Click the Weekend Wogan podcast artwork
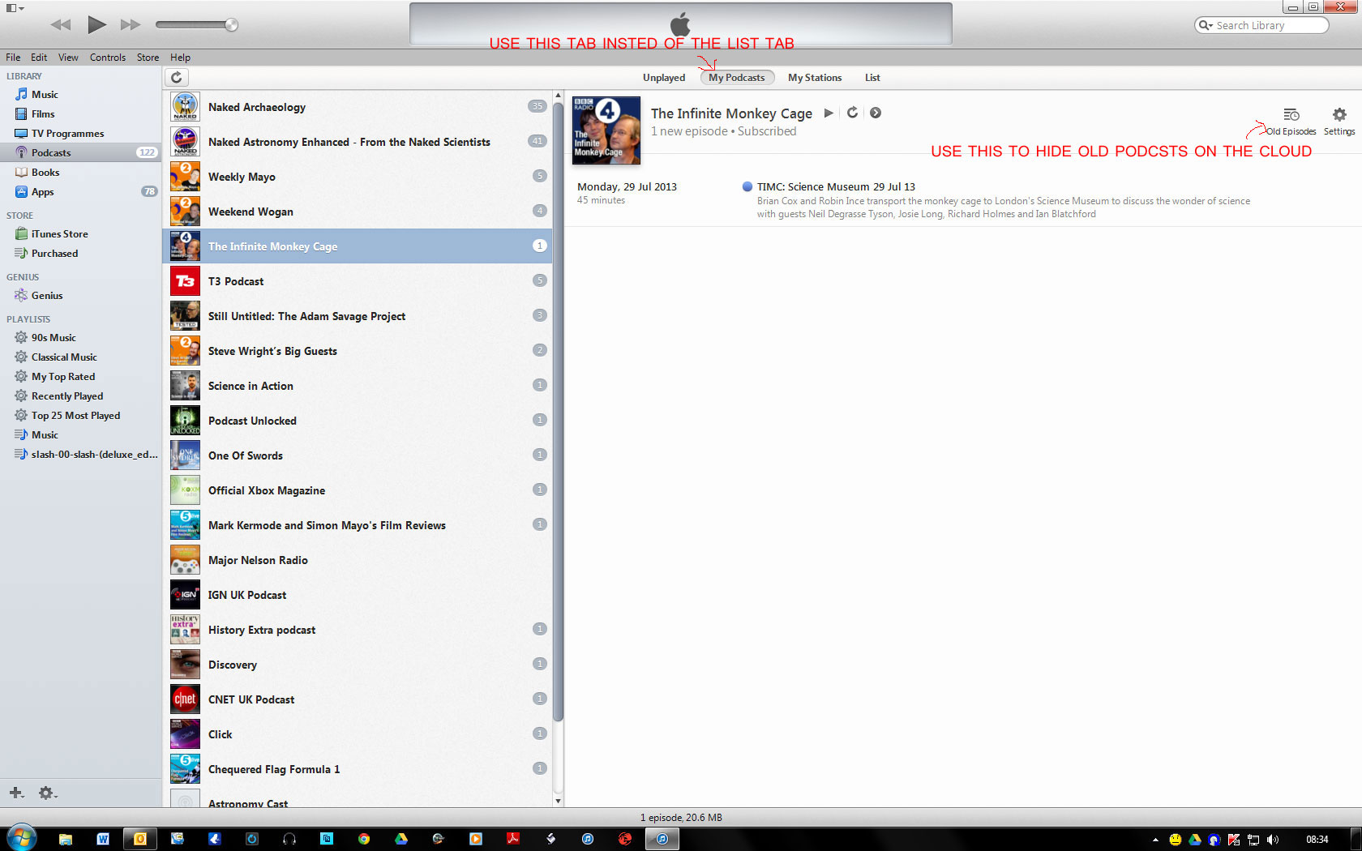The width and height of the screenshot is (1362, 851). pos(185,212)
